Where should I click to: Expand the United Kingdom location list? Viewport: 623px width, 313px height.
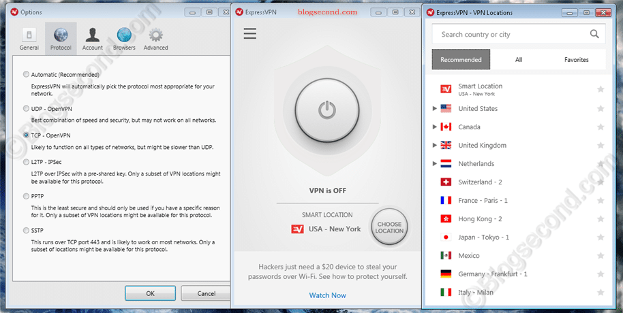[435, 145]
